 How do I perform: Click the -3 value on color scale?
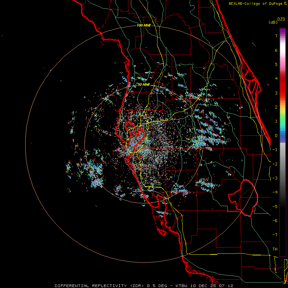click(x=275, y=178)
